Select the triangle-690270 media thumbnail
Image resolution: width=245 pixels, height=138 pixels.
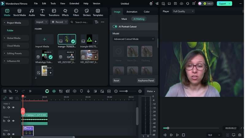tap(89, 39)
